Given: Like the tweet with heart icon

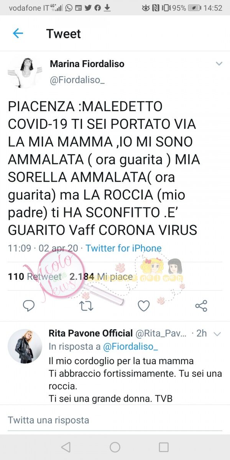Looking at the screenshot, I should (x=144, y=306).
